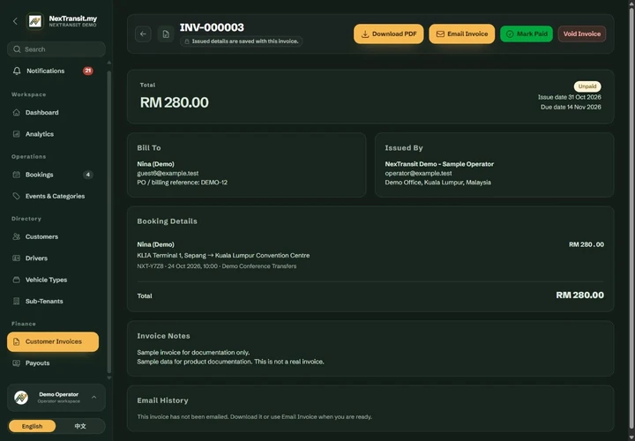This screenshot has width=635, height=441.
Task: Click the INV-000003 title
Action: tap(212, 27)
